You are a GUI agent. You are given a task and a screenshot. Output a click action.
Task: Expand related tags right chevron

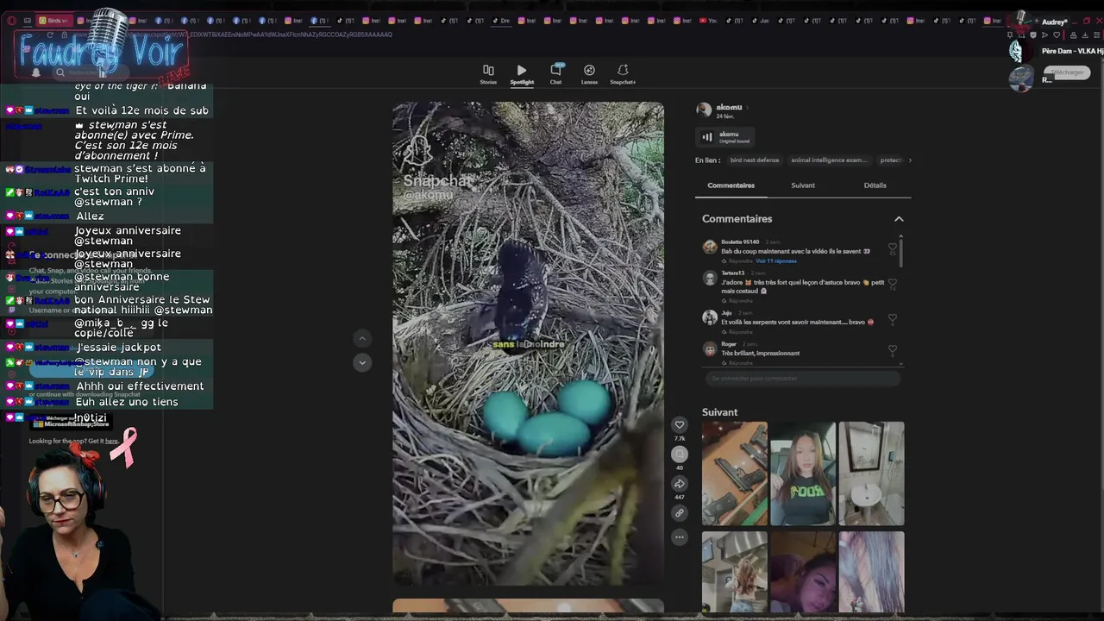tap(910, 160)
